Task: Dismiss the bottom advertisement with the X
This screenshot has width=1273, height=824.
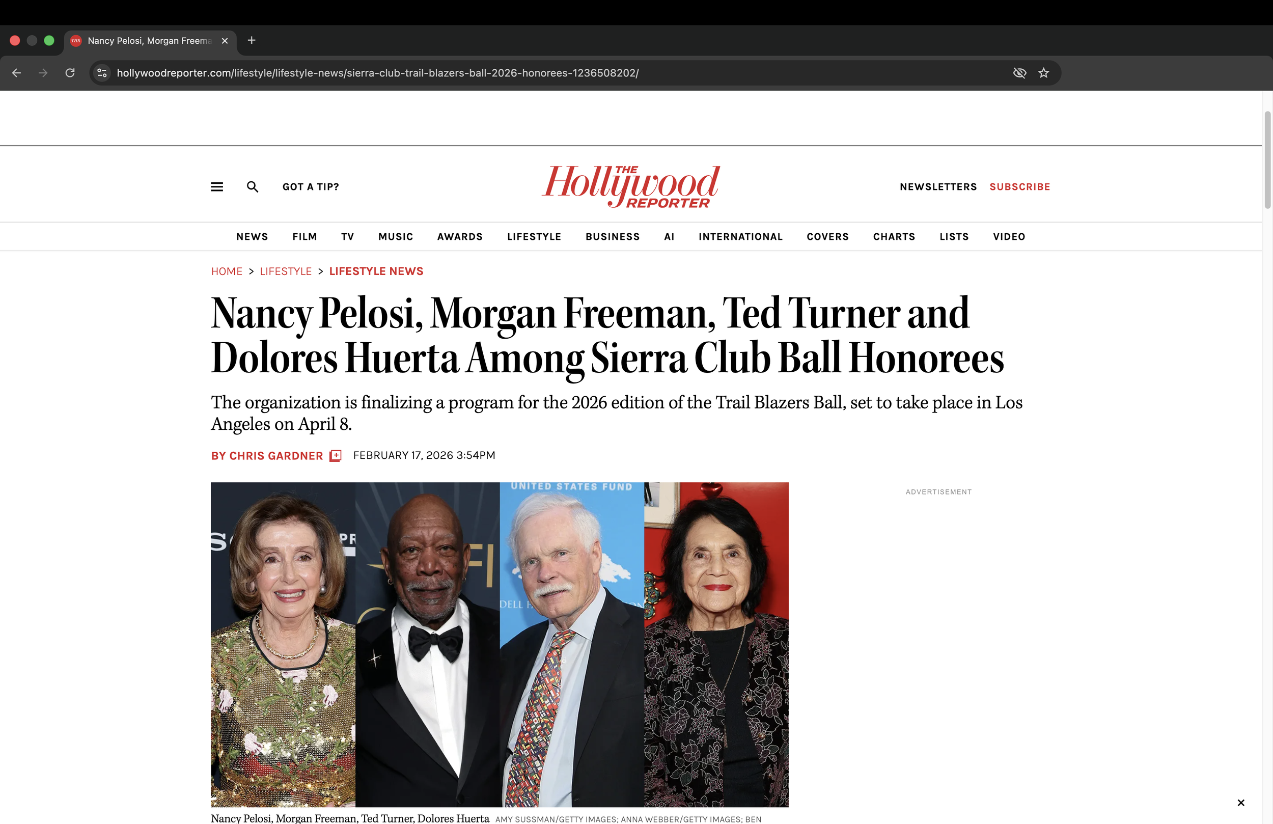Action: [1241, 803]
